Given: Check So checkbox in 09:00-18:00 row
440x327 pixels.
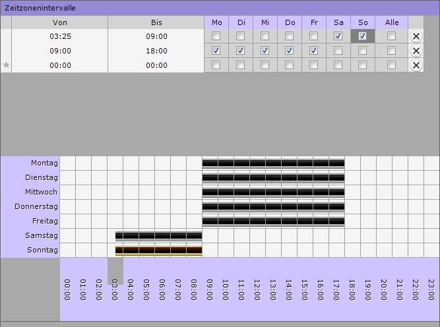Looking at the screenshot, I should (x=363, y=51).
